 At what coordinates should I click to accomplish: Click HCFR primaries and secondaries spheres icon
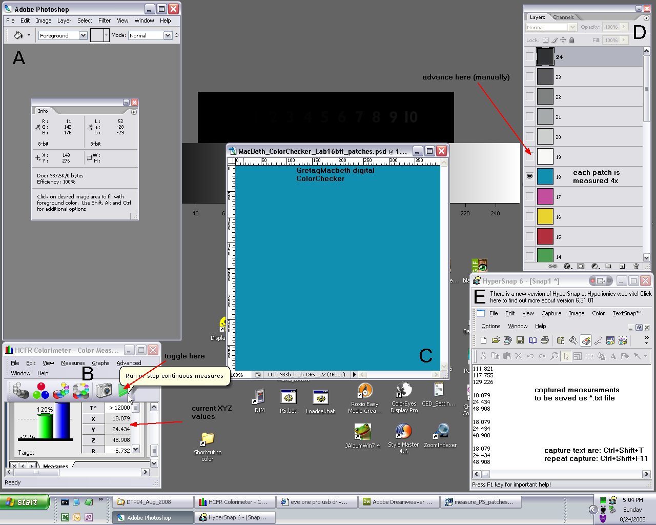(x=61, y=391)
